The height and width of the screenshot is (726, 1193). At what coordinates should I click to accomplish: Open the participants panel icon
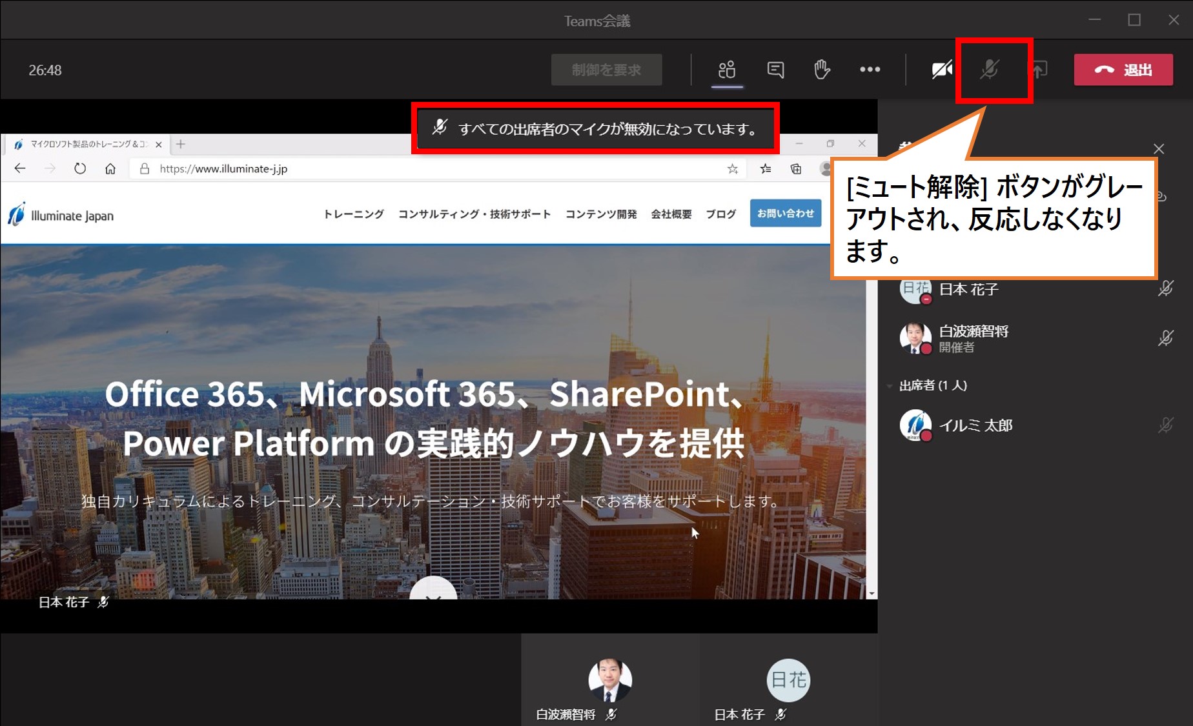tap(727, 69)
